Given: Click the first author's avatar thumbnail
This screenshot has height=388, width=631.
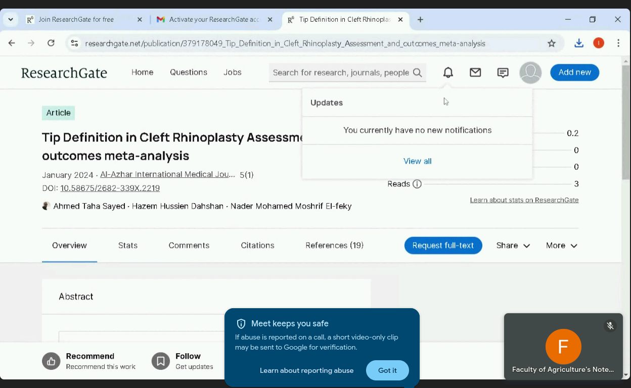Looking at the screenshot, I should click(46, 206).
